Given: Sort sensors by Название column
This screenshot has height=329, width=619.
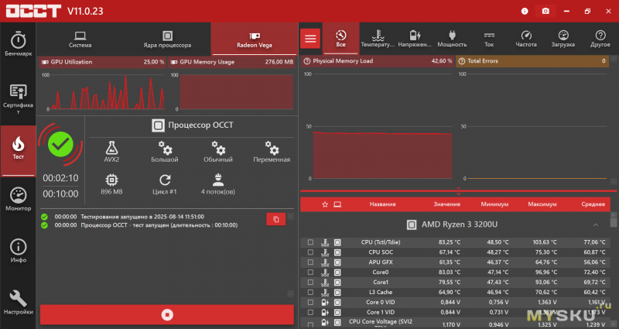Looking at the screenshot, I should click(x=382, y=204).
